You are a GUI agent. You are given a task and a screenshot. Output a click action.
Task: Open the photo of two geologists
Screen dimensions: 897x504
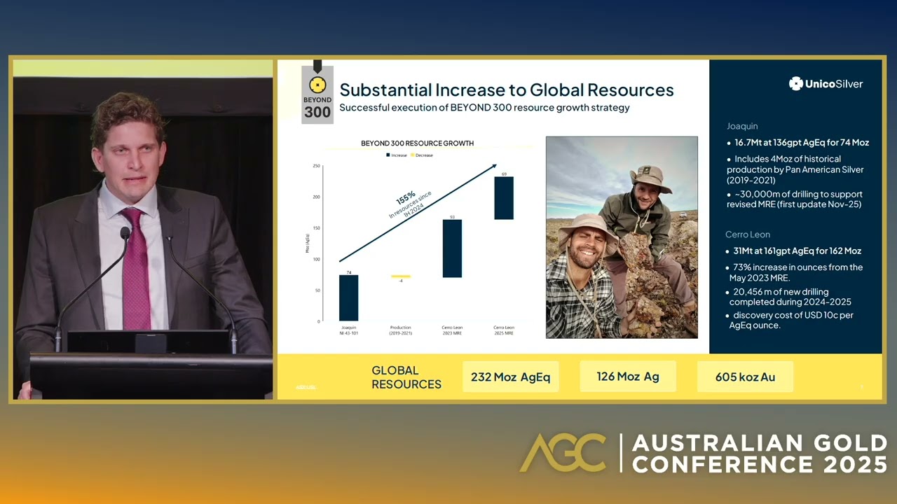coord(622,237)
